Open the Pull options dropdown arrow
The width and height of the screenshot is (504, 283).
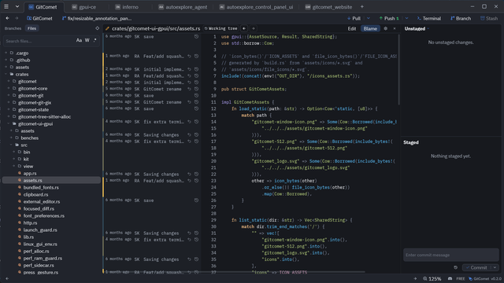coord(369,18)
